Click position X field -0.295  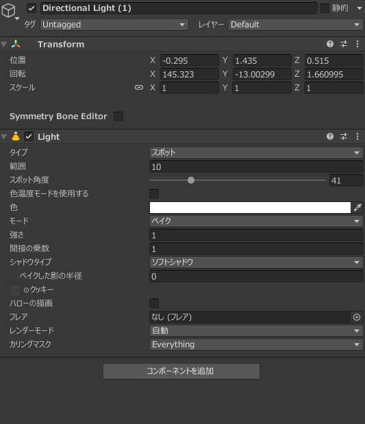[x=189, y=60]
